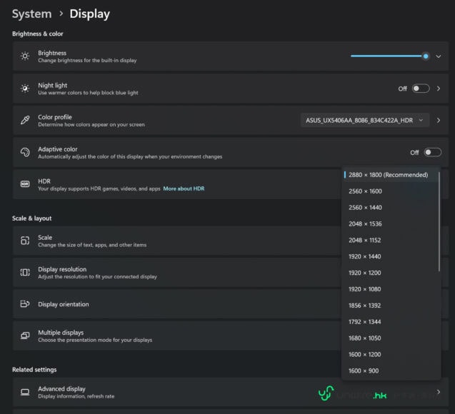Open the Color profile dropdown
The height and width of the screenshot is (414, 455).
365,121
